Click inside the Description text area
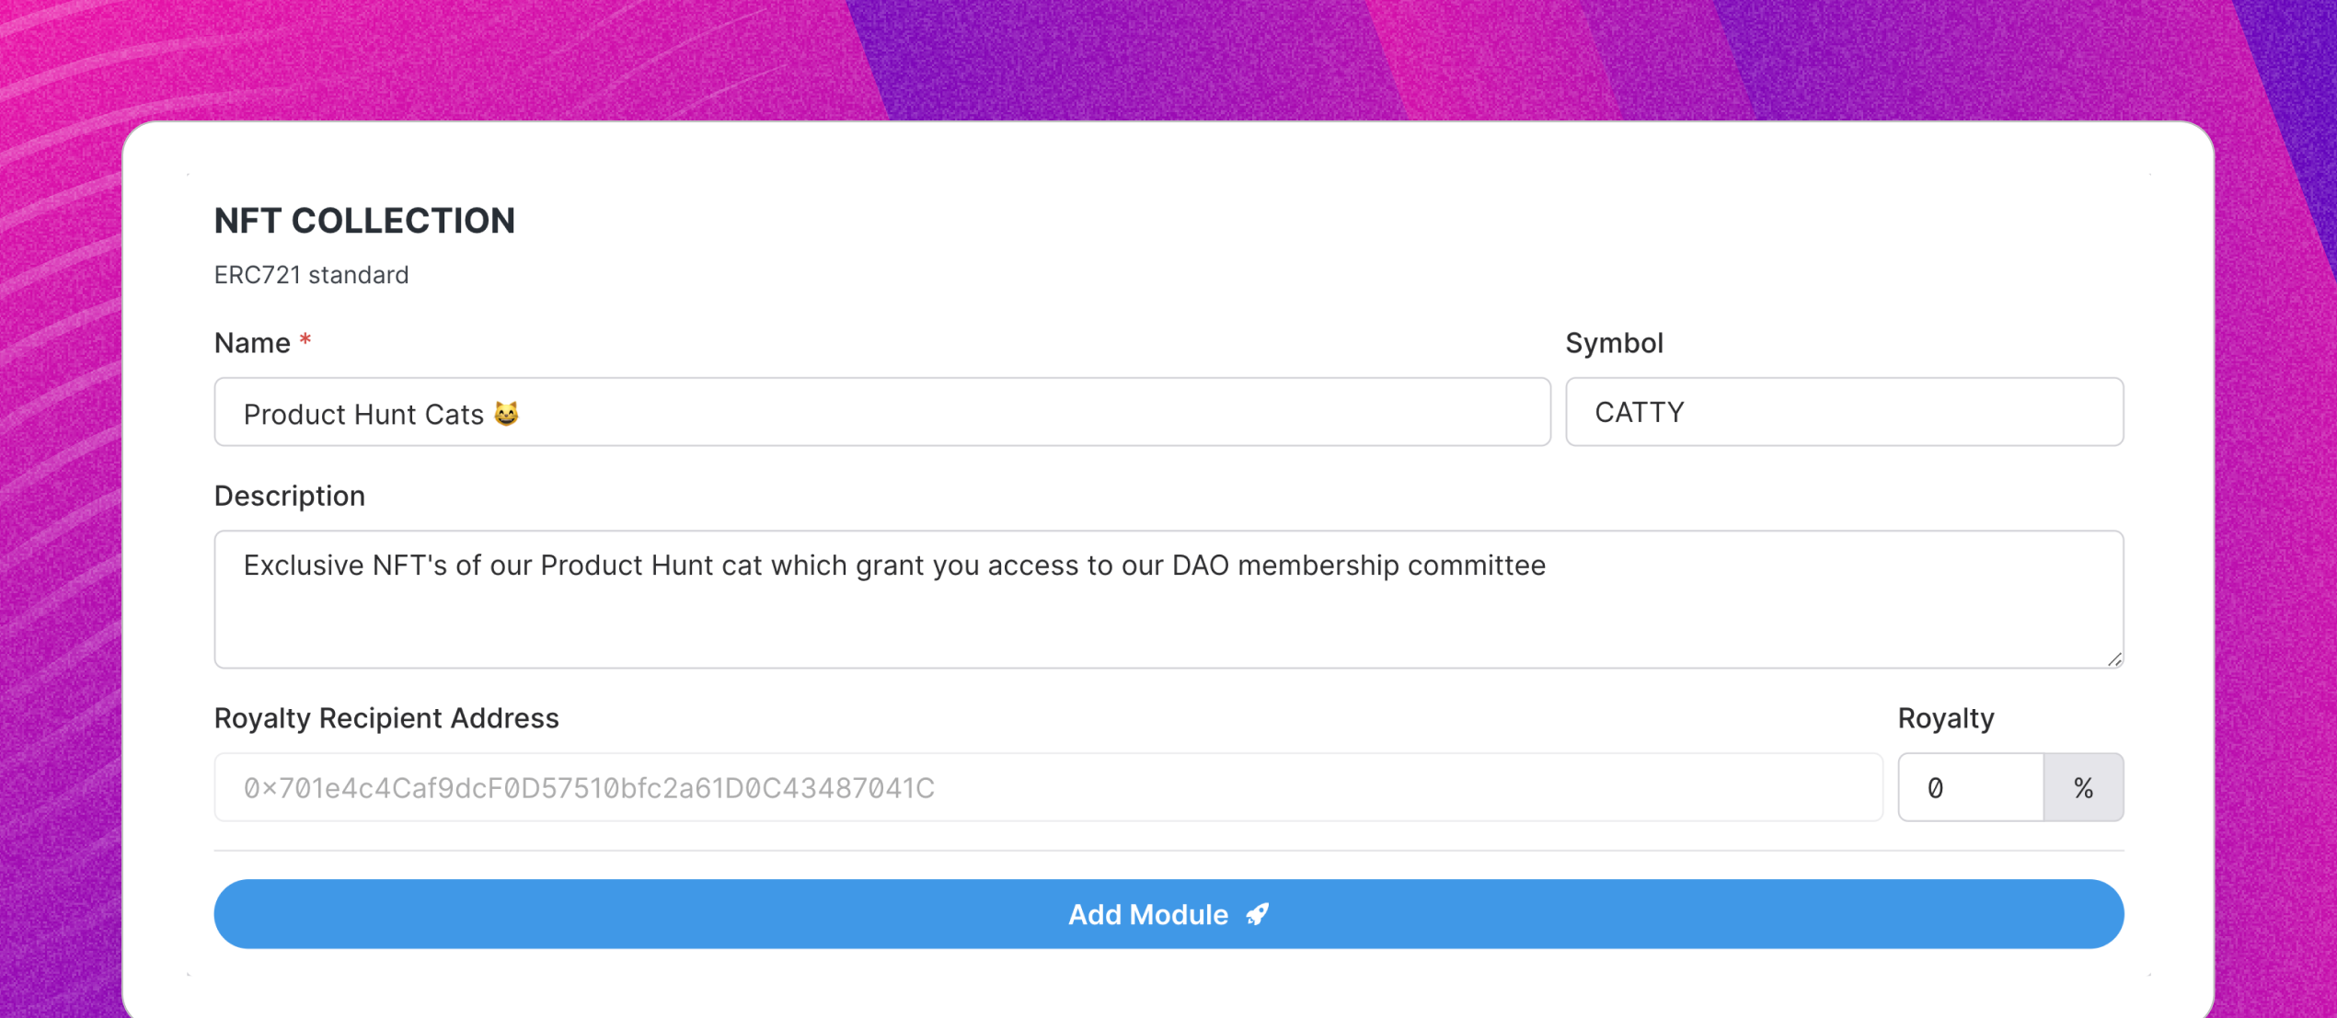Viewport: 2337px width, 1018px height. coord(1168,599)
